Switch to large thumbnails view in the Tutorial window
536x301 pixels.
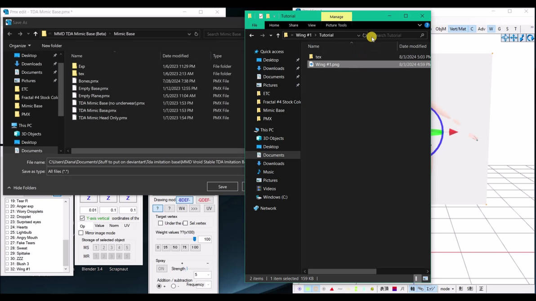coord(425,279)
